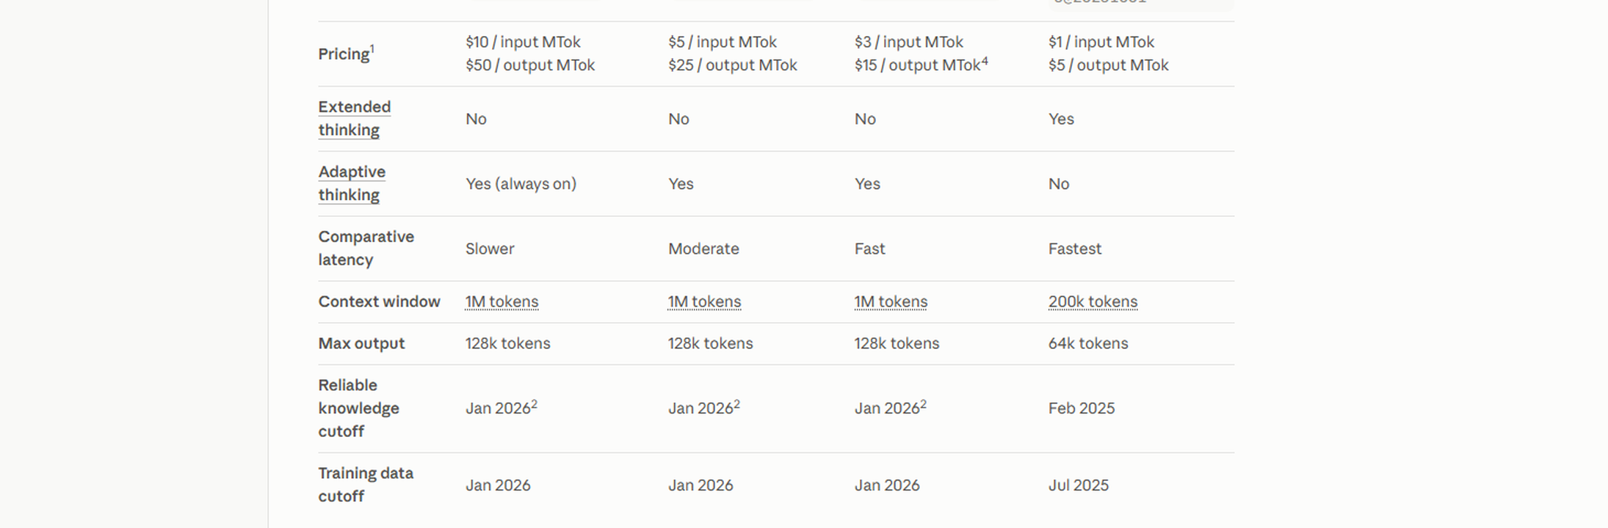Image resolution: width=1608 pixels, height=528 pixels.
Task: Click the 'Moderate' latency cell
Action: point(703,249)
